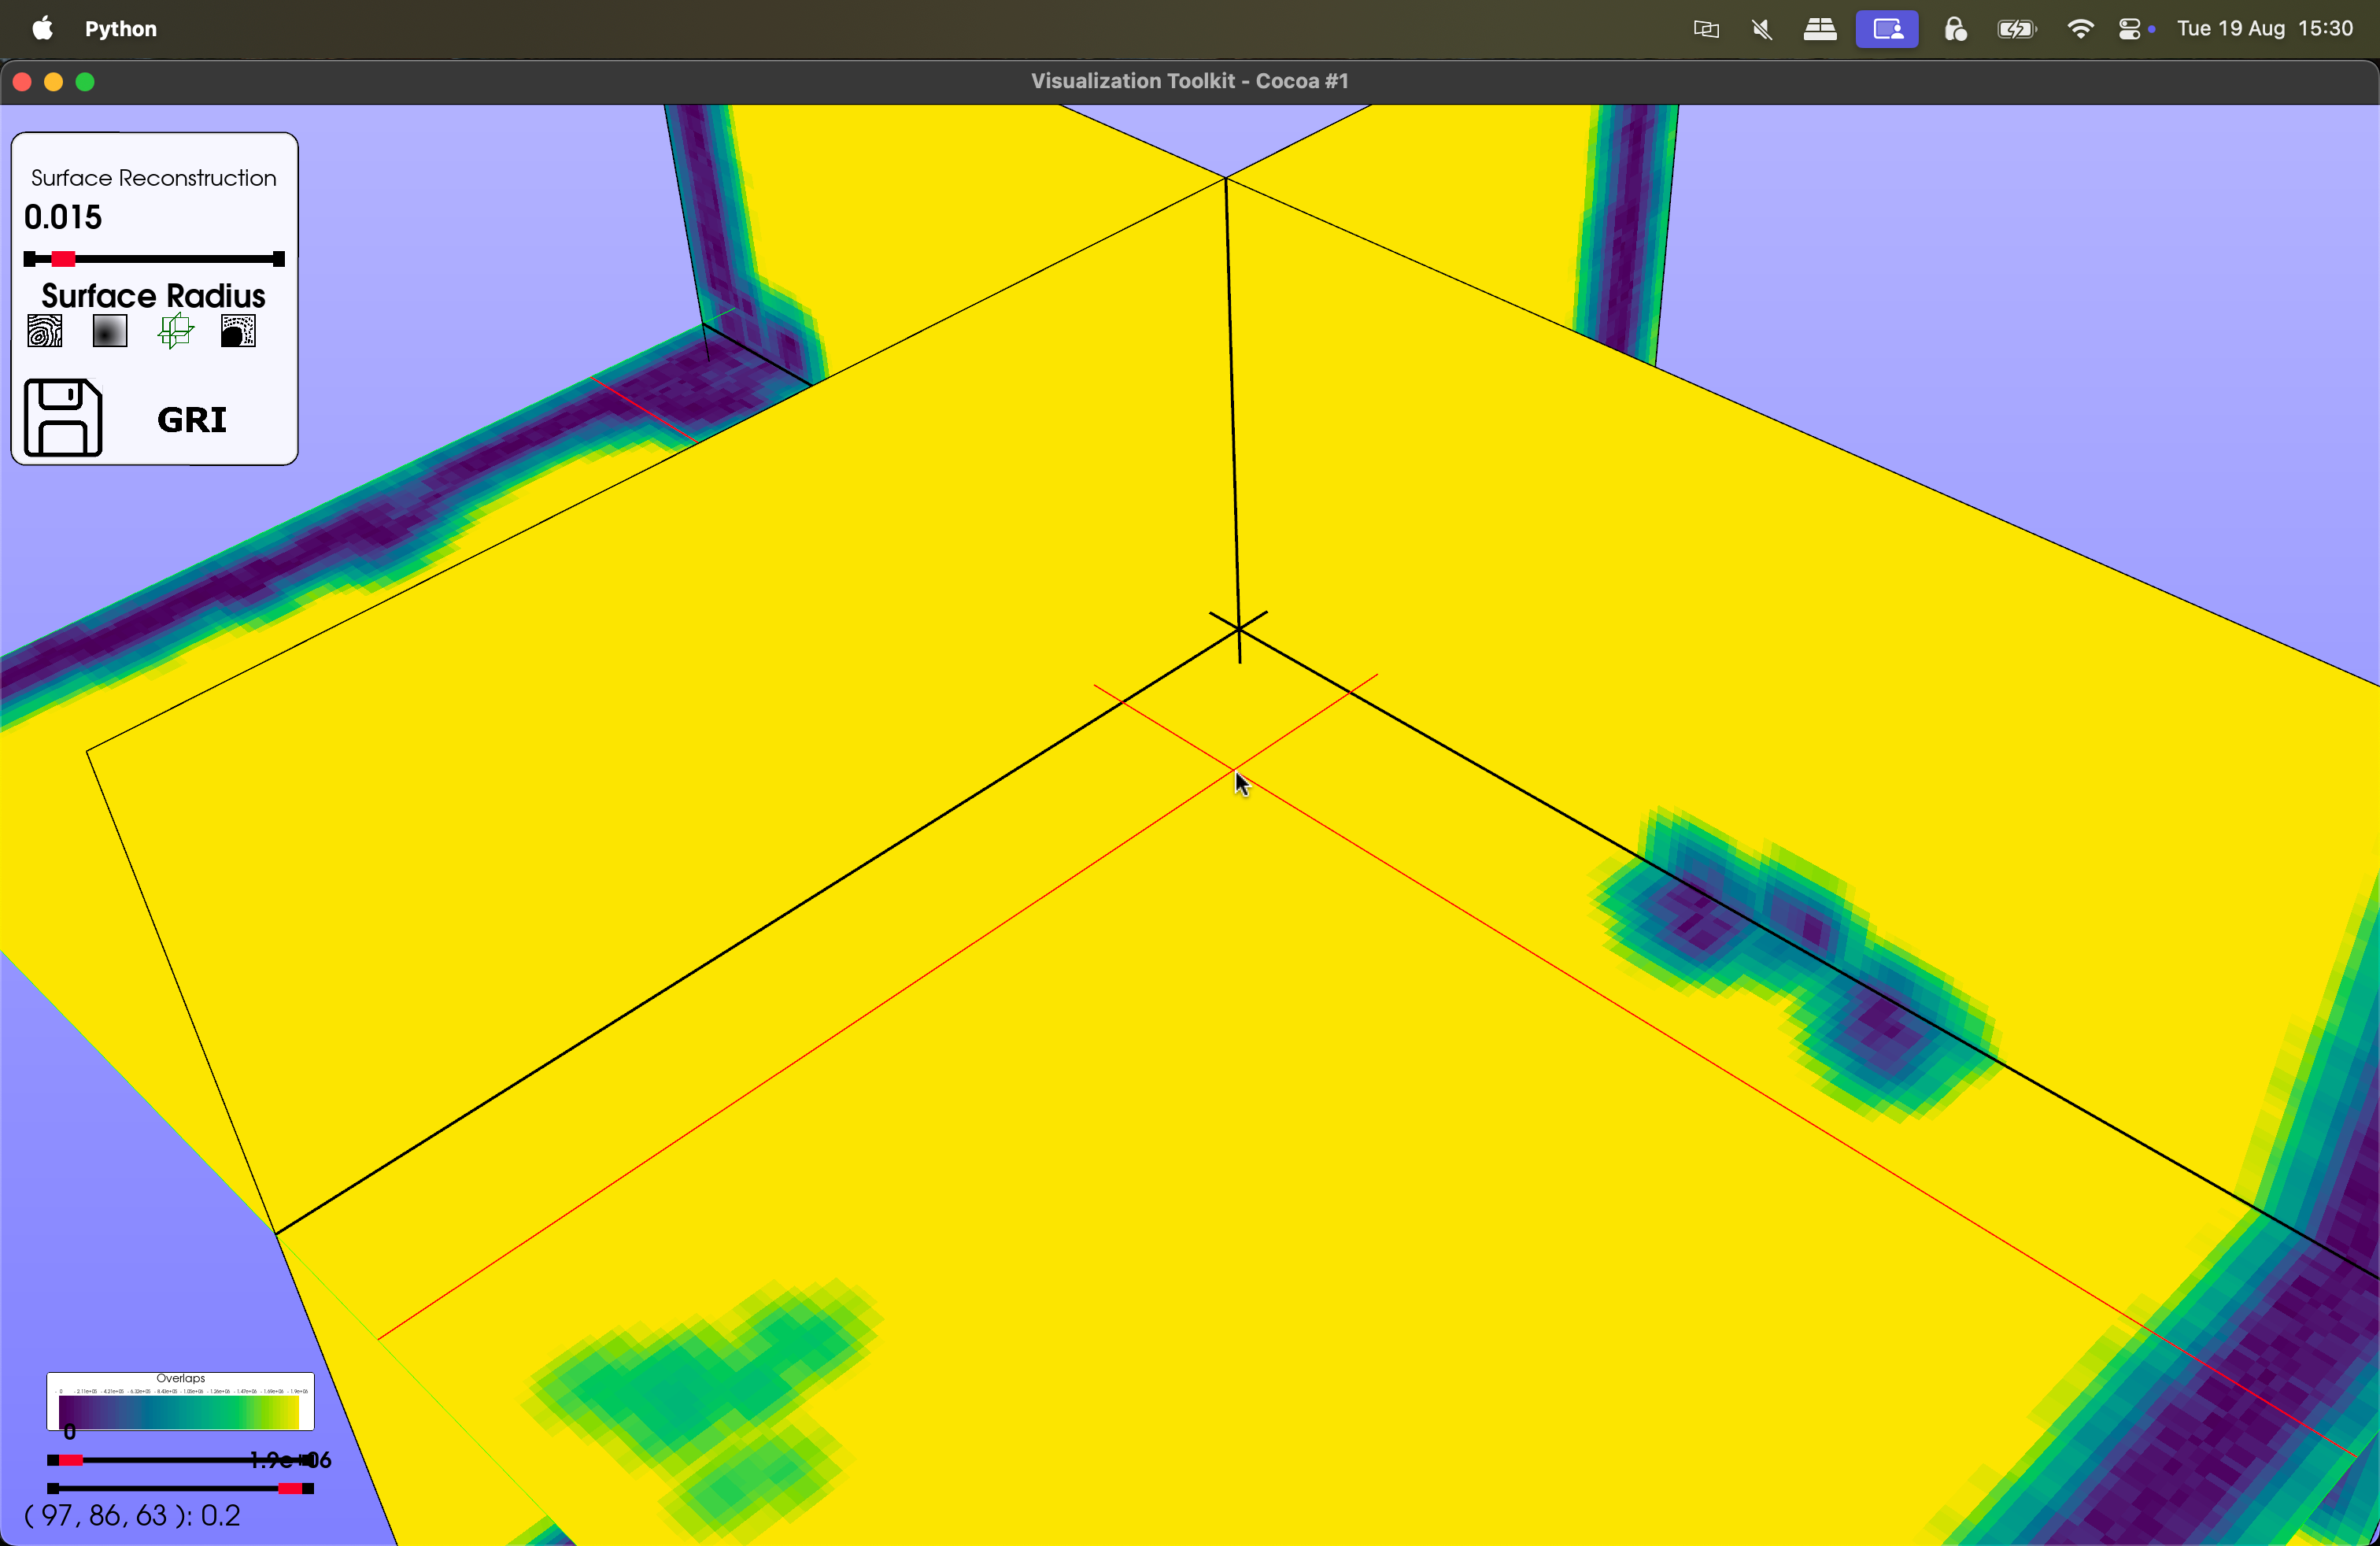Click the Overlaps minimum slider red handle
Screen dimensions: 2380x1546
pyautogui.click(x=71, y=1461)
